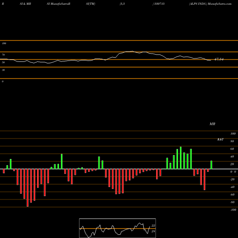Viewport: 238px width, 238px height.
Task: Click the RSI 30 level label
Action: click(x=3, y=70)
